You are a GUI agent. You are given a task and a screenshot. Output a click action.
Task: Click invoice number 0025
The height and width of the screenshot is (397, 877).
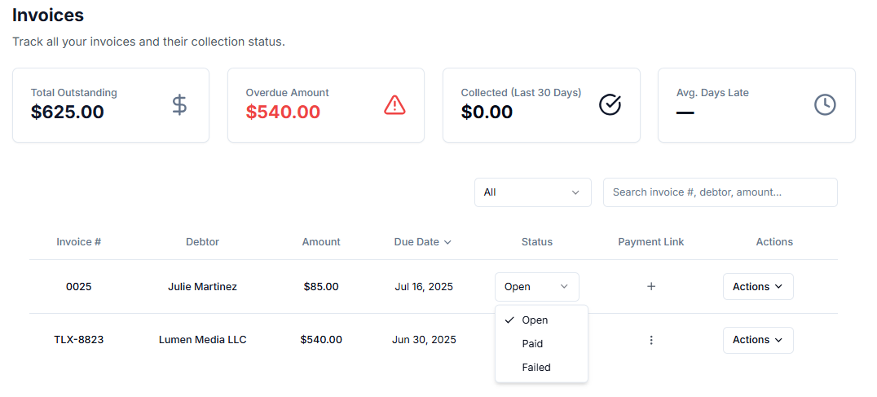[79, 287]
